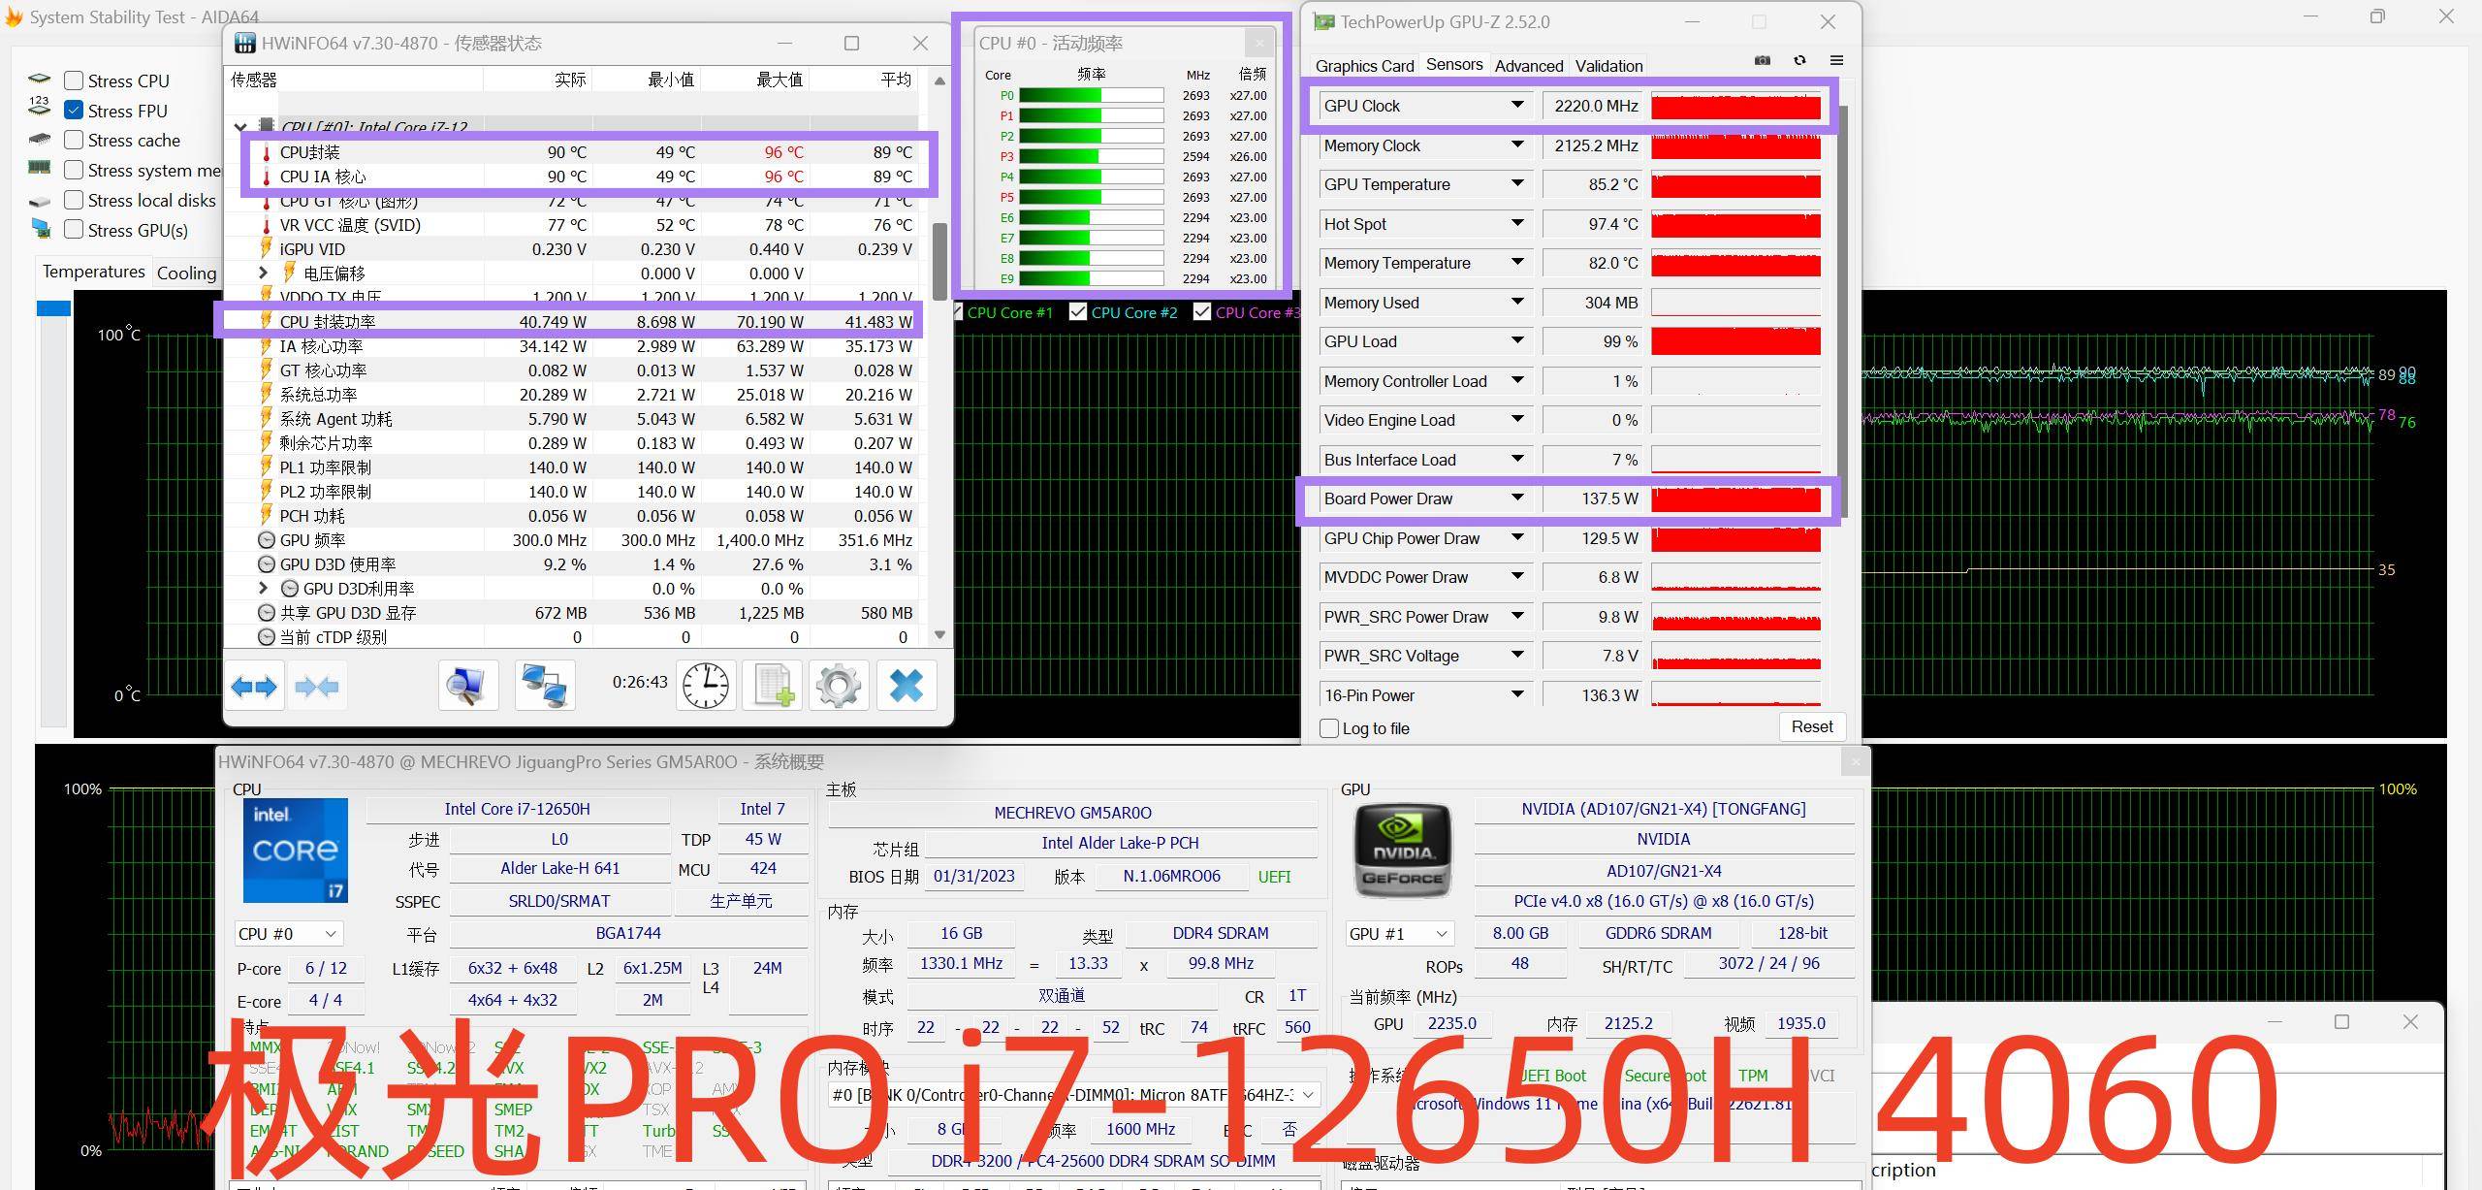Switch to GPU-Z Graphics Card tab

coord(1364,66)
